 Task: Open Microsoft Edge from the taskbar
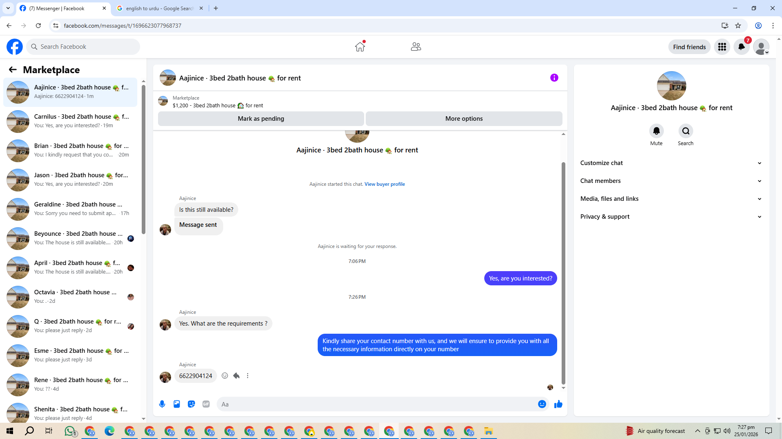tap(110, 431)
